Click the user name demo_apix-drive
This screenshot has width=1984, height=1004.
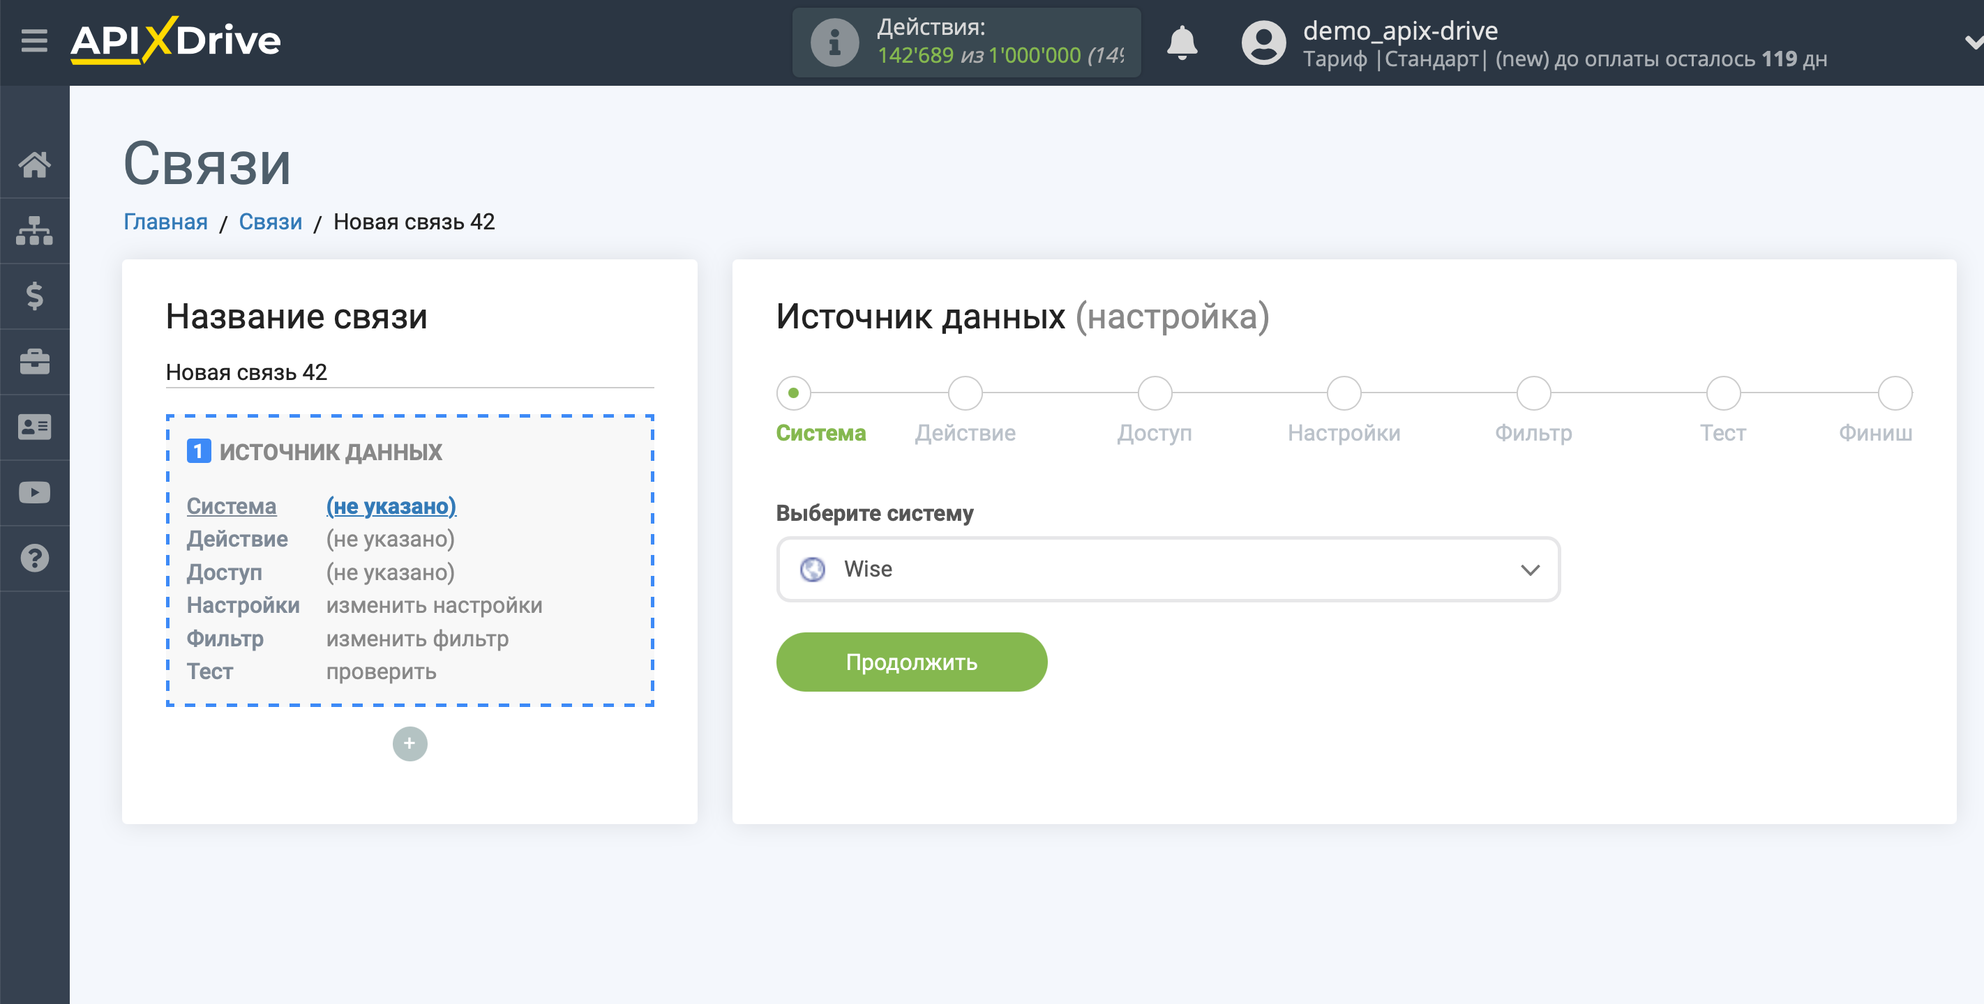[x=1400, y=30]
